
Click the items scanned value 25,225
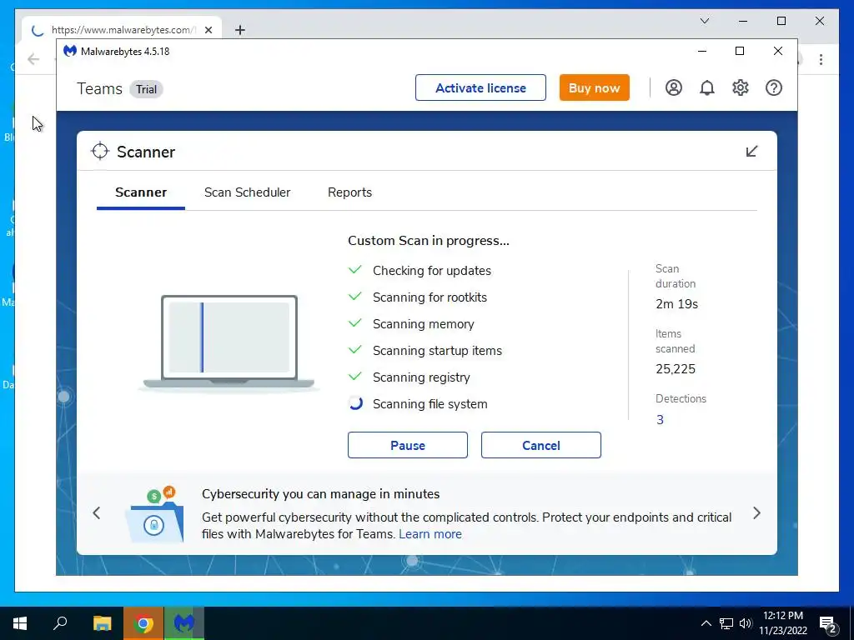676,369
